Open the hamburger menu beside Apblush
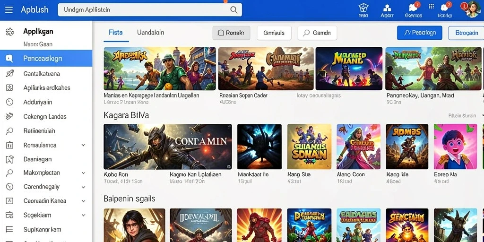The image size is (484, 242). [9, 10]
